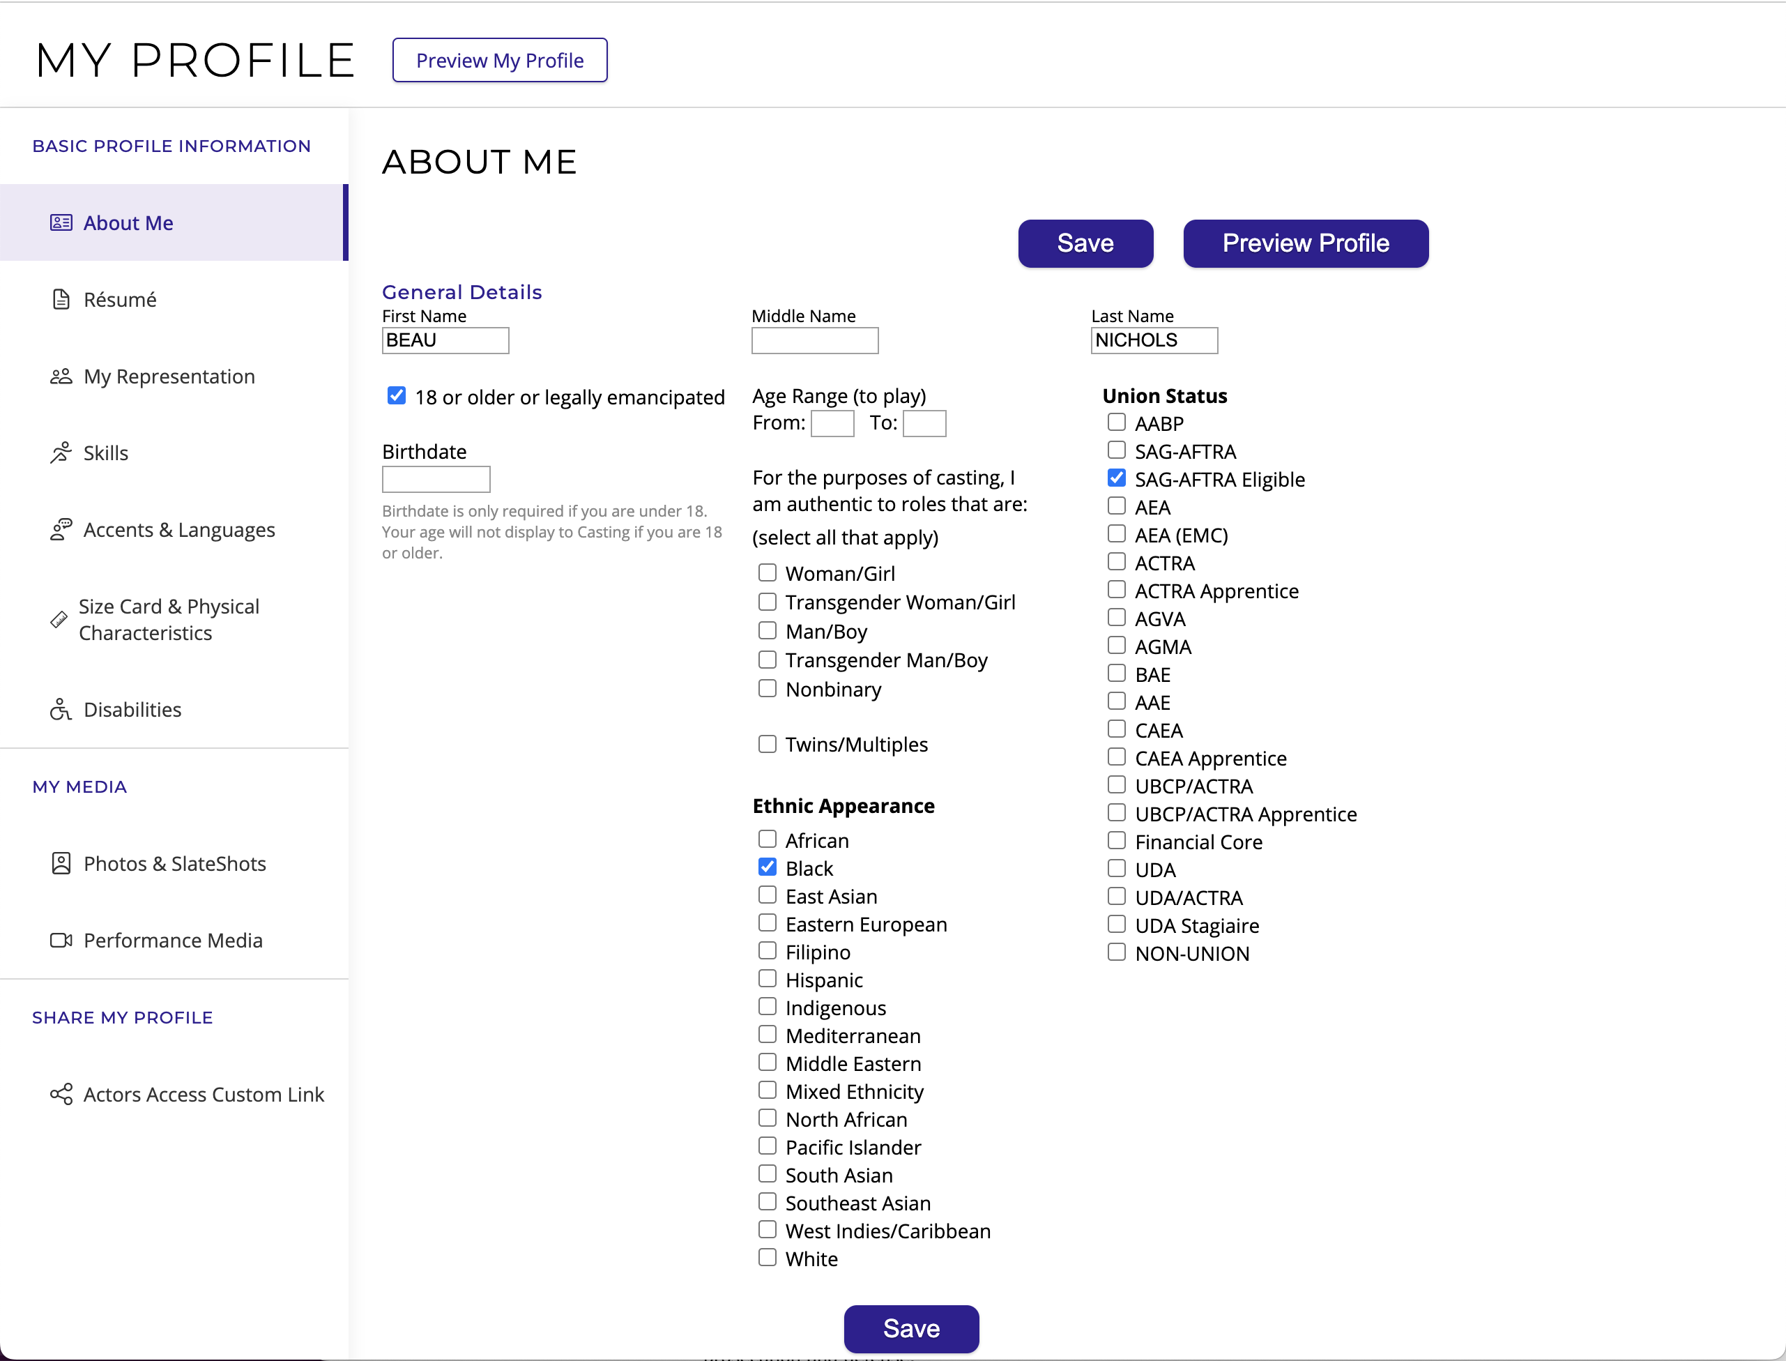Open the My Representation menu item
Viewport: 1786px width, 1361px height.
tap(169, 377)
